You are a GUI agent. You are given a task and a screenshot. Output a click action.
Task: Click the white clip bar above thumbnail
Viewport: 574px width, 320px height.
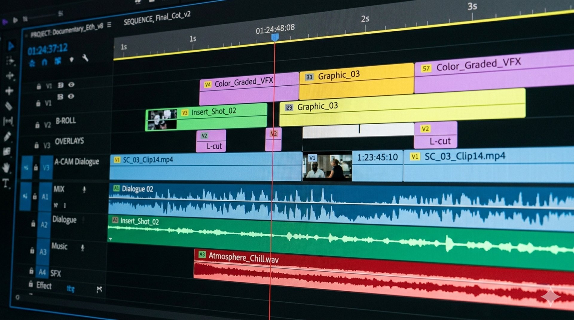(x=358, y=131)
